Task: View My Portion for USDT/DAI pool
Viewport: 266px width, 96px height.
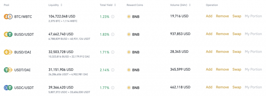Action: (x=253, y=69)
